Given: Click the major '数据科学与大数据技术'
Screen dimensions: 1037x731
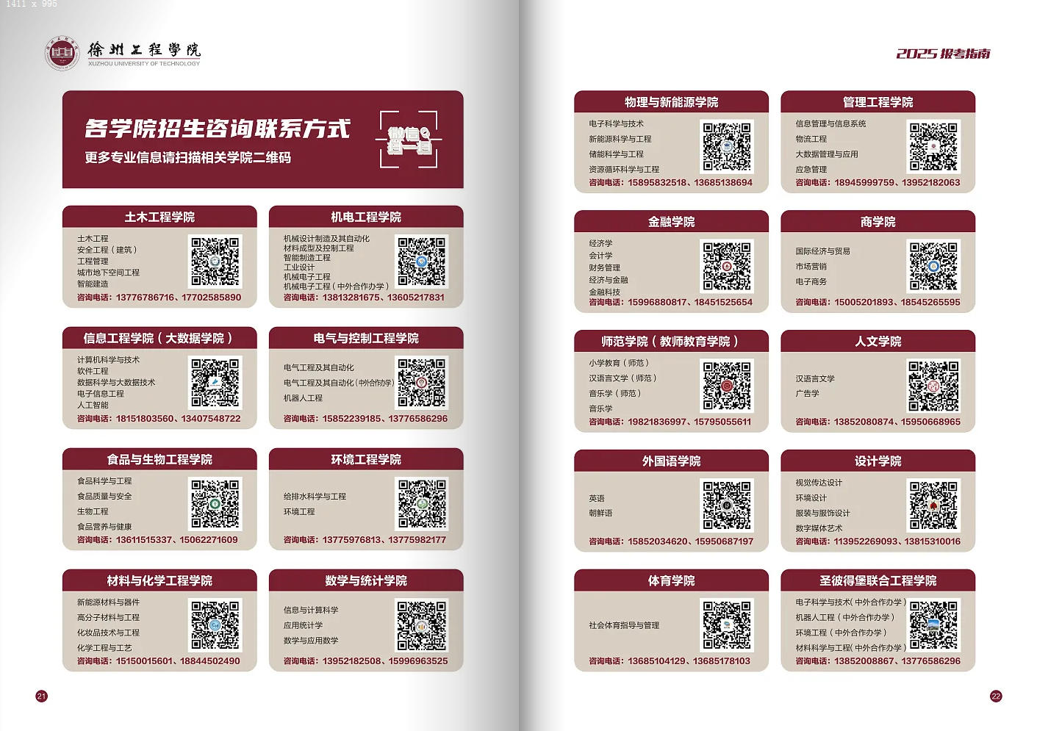Looking at the screenshot, I should tap(116, 383).
